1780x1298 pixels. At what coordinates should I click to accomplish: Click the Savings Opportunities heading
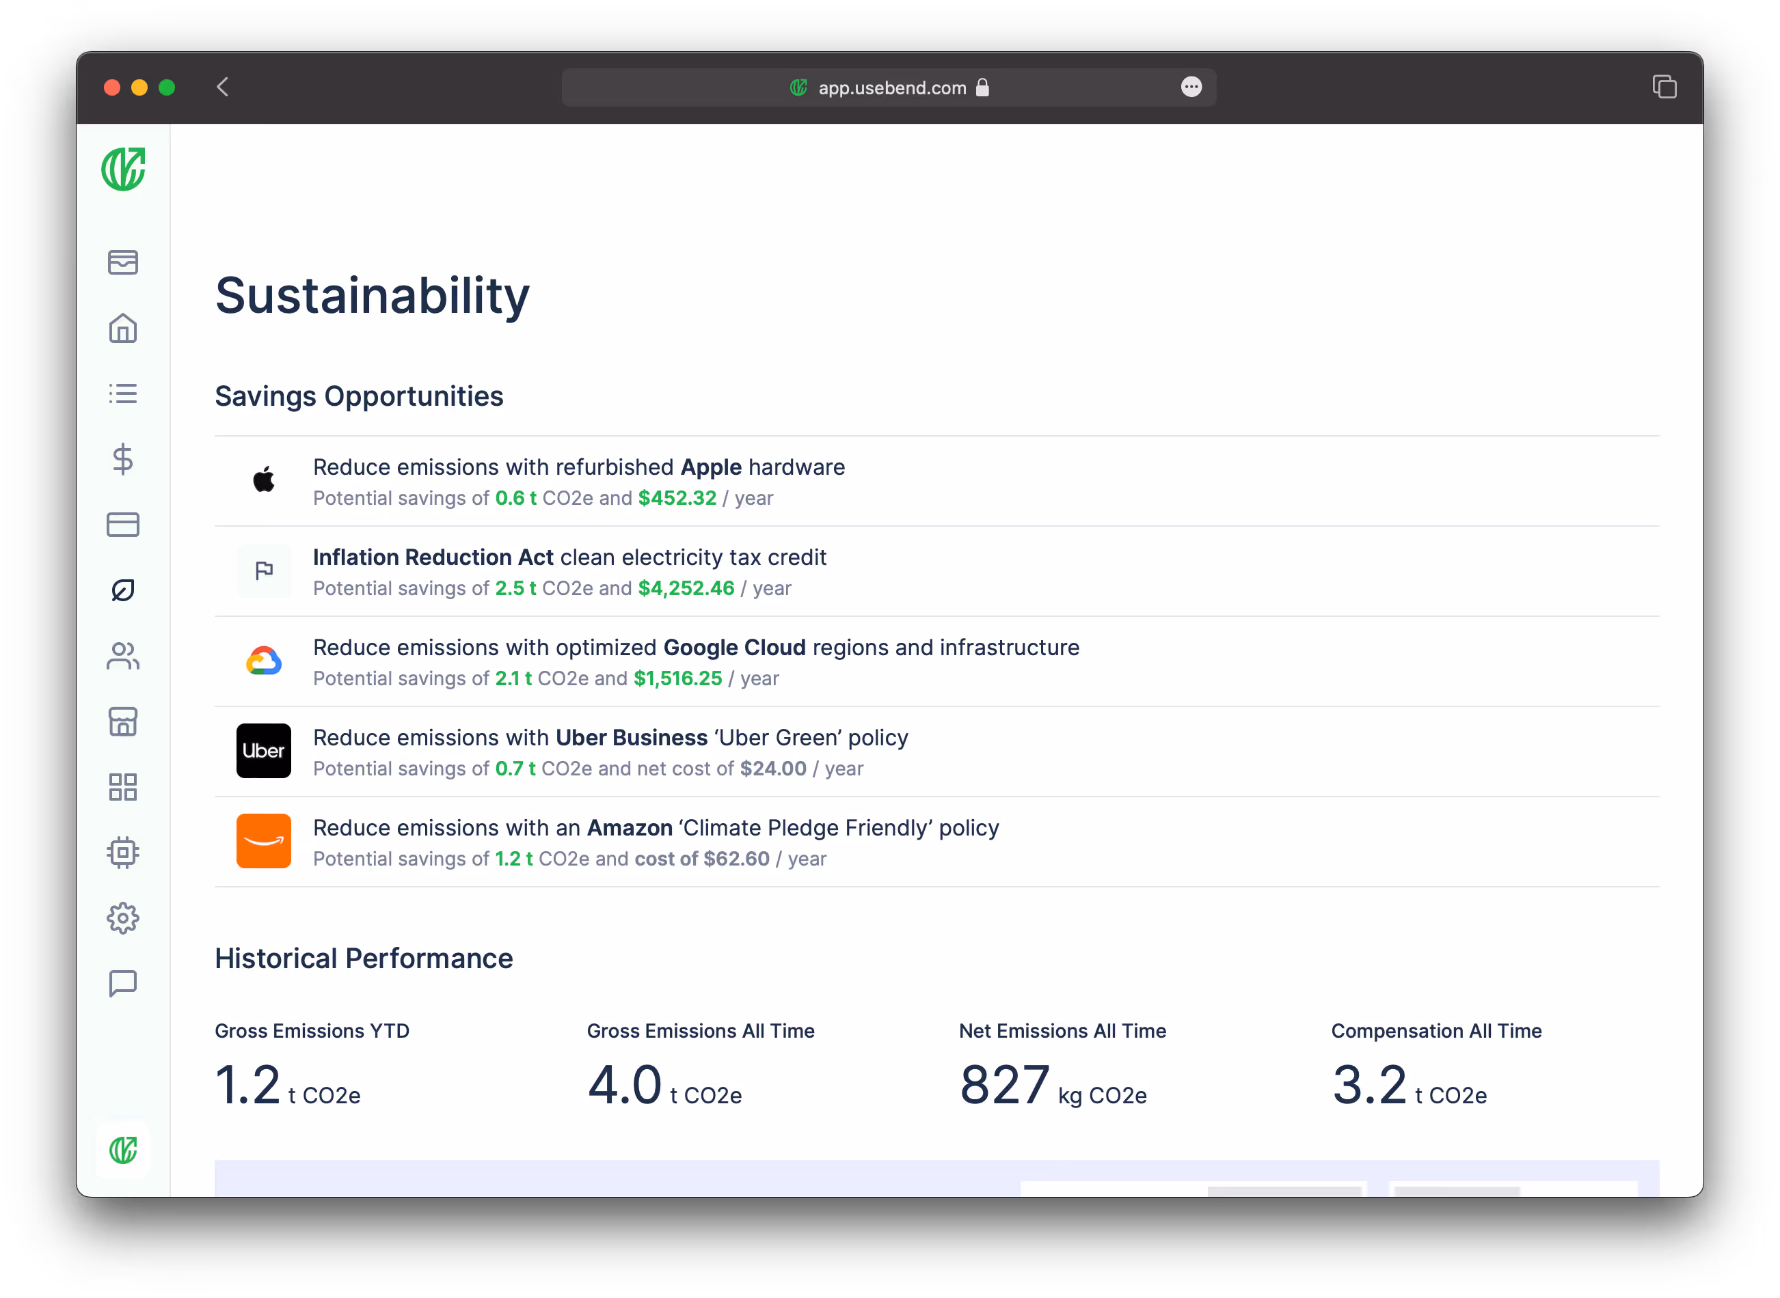tap(358, 396)
